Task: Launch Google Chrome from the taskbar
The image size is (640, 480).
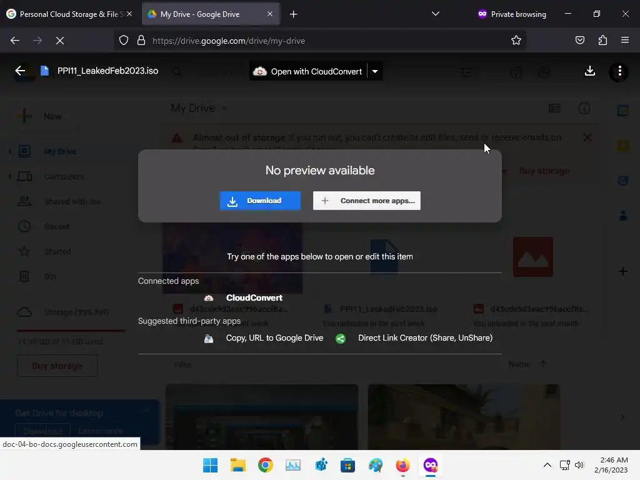Action: pos(265,465)
